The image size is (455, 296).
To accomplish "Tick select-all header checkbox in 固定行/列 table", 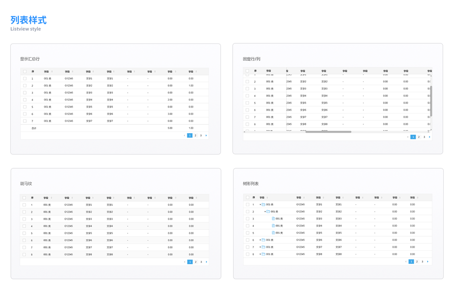I will coord(247,71).
